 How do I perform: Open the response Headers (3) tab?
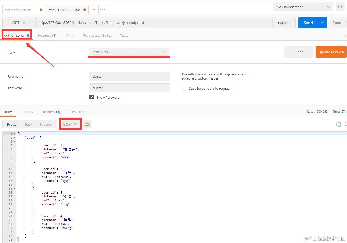pyautogui.click(x=51, y=112)
